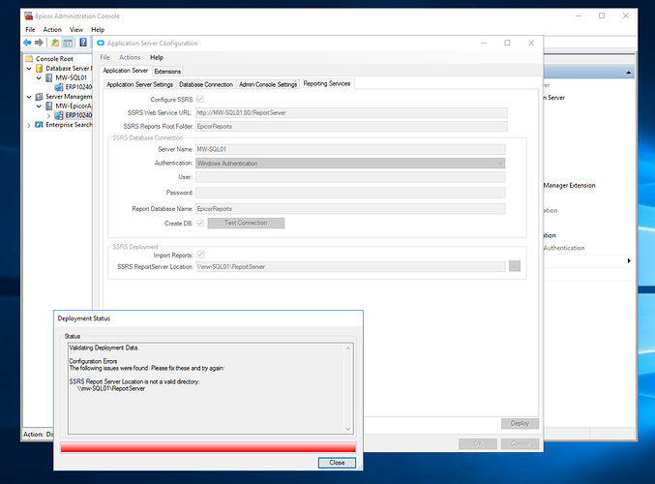Toggle the Configure SSRS checkbox
This screenshot has width=655, height=484.
coord(200,99)
